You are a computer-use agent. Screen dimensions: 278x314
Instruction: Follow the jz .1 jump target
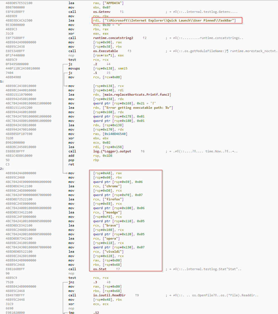coord(95,73)
